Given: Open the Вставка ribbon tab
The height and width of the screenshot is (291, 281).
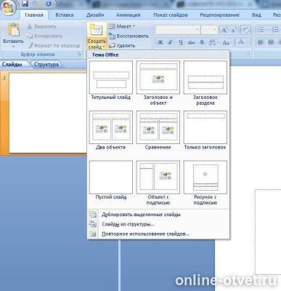Looking at the screenshot, I should pos(65,15).
